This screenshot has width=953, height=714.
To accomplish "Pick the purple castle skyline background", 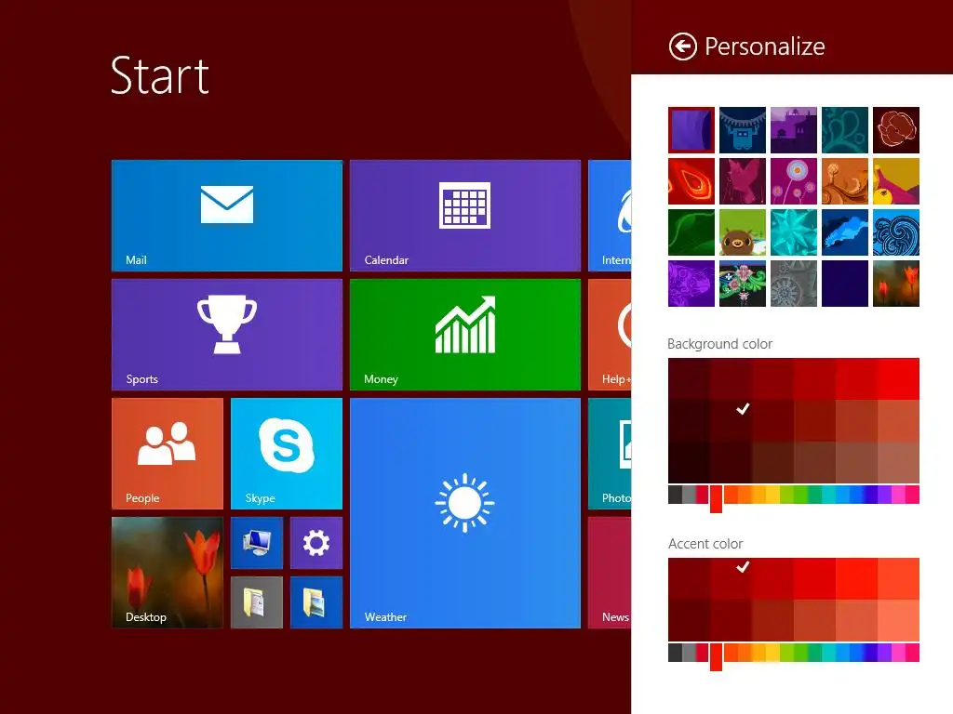I will 793,130.
